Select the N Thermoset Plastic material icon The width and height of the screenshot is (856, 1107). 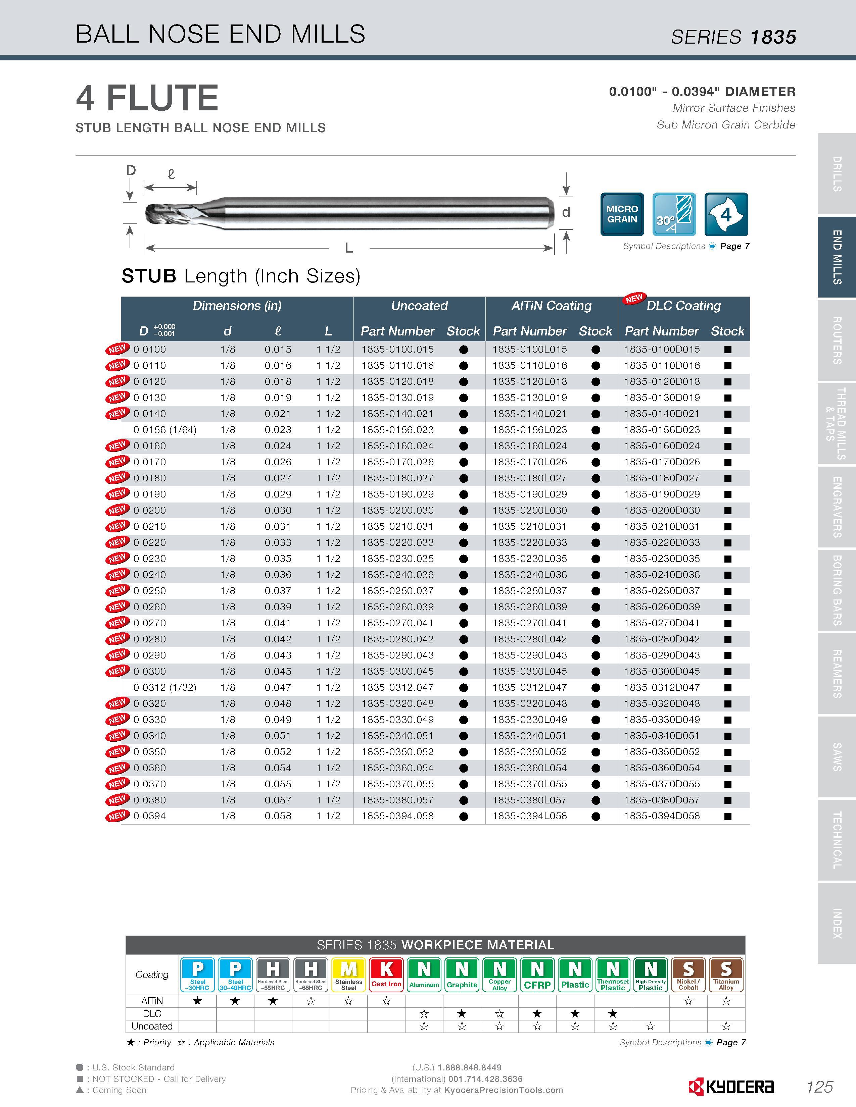613,975
